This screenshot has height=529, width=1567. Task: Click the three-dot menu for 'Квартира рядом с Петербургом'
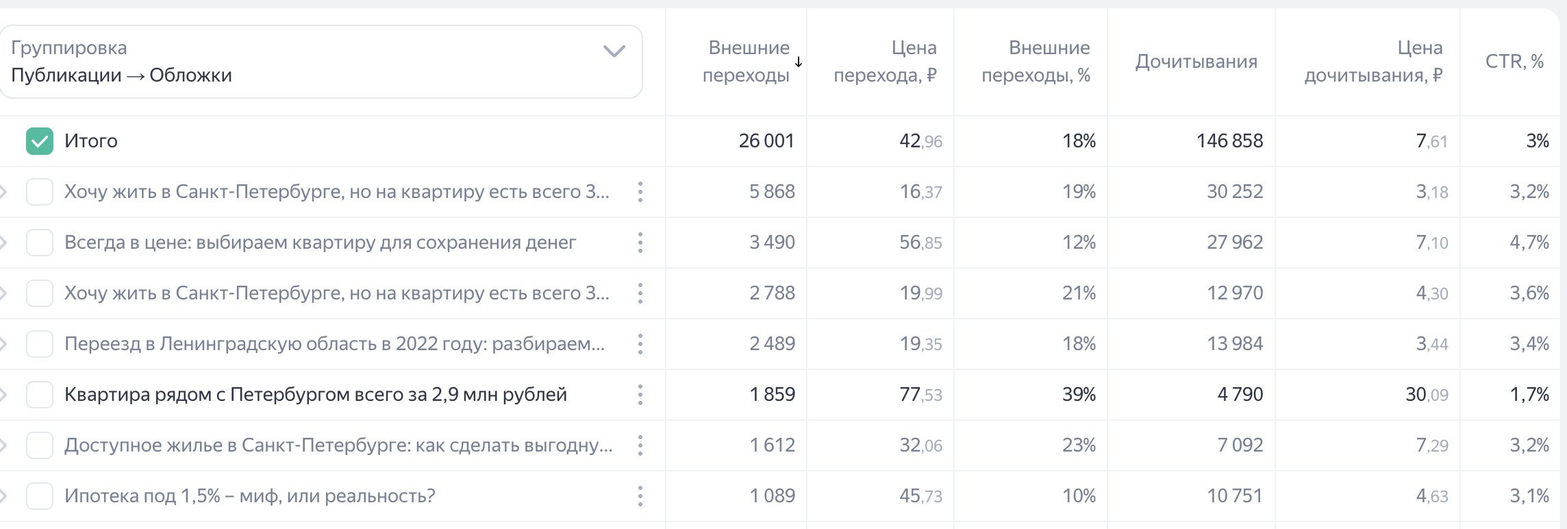(640, 395)
